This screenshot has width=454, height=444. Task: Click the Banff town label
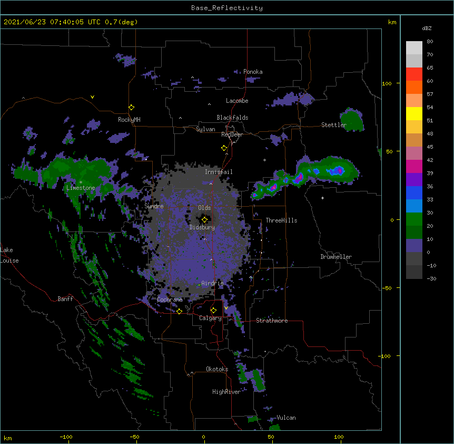point(65,299)
